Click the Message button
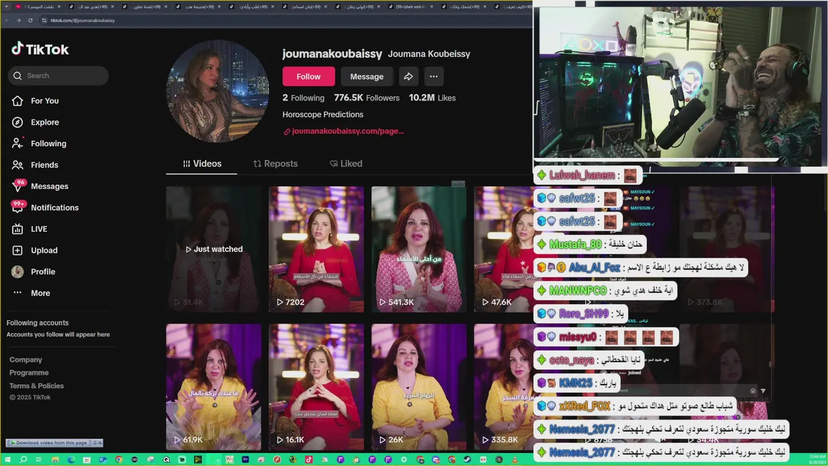The image size is (828, 466). (x=367, y=76)
